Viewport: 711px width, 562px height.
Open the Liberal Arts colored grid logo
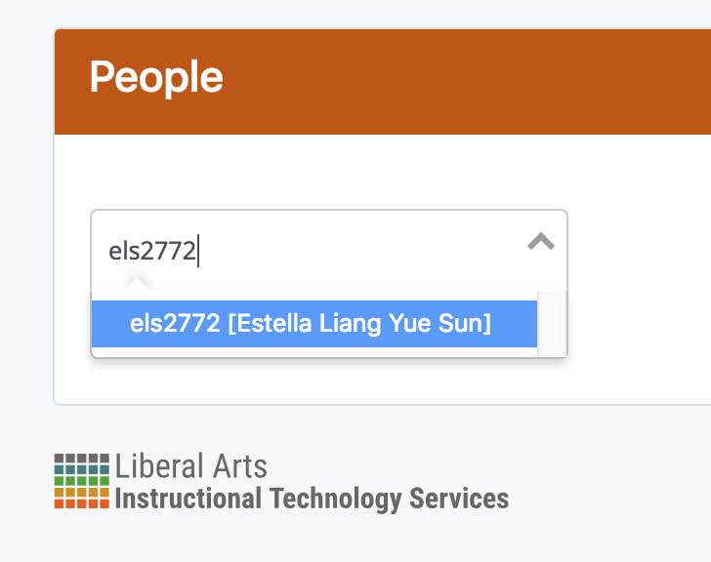click(x=82, y=481)
